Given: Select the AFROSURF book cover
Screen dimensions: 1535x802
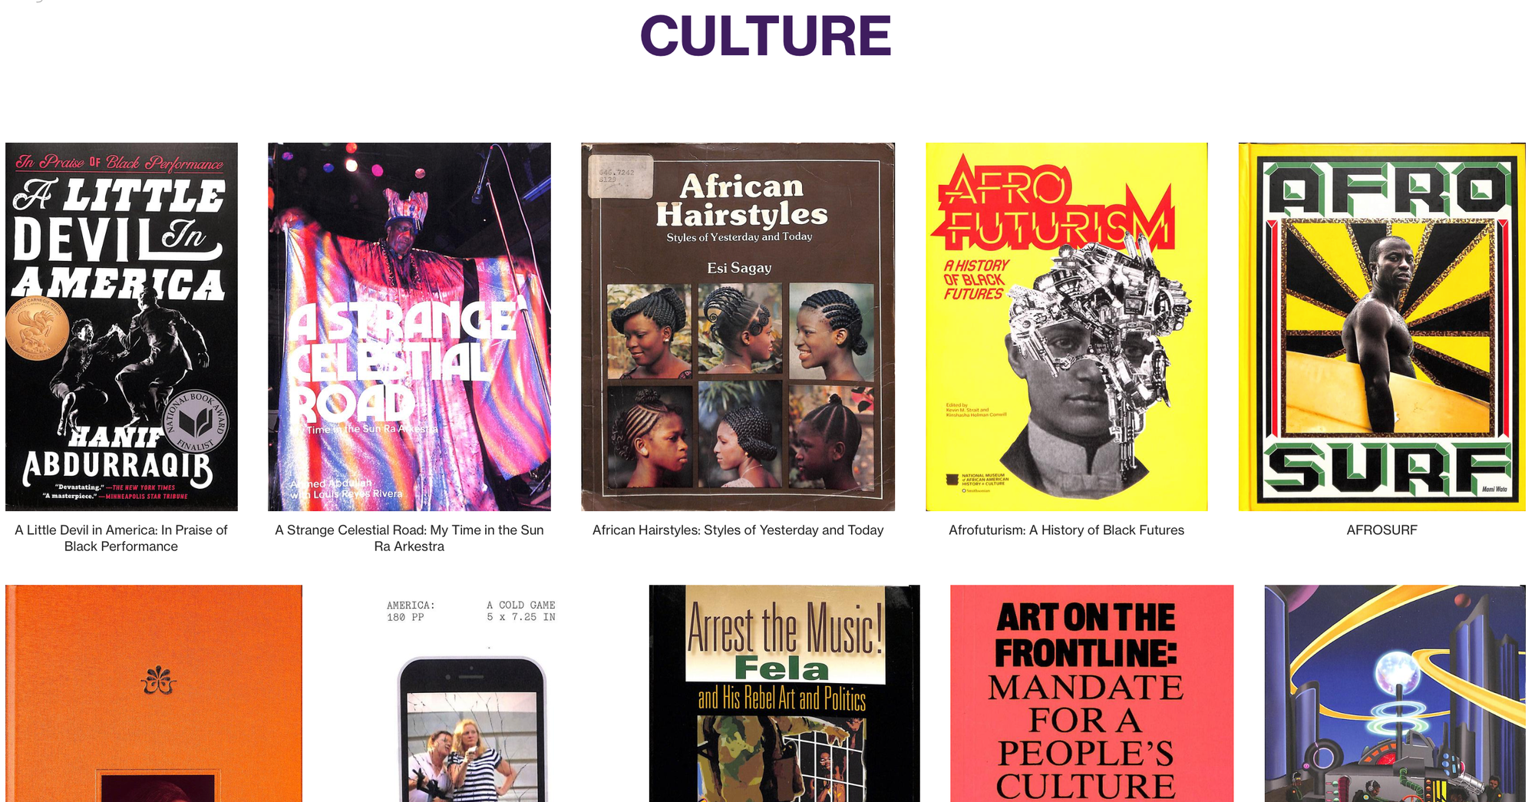Looking at the screenshot, I should pyautogui.click(x=1381, y=326).
